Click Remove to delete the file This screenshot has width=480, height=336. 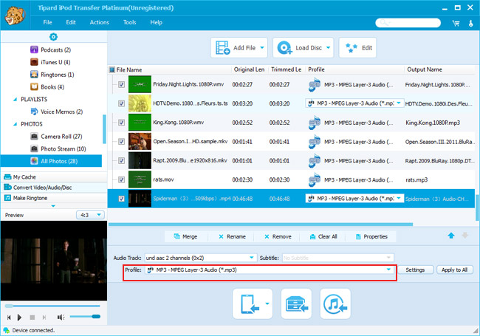click(278, 236)
